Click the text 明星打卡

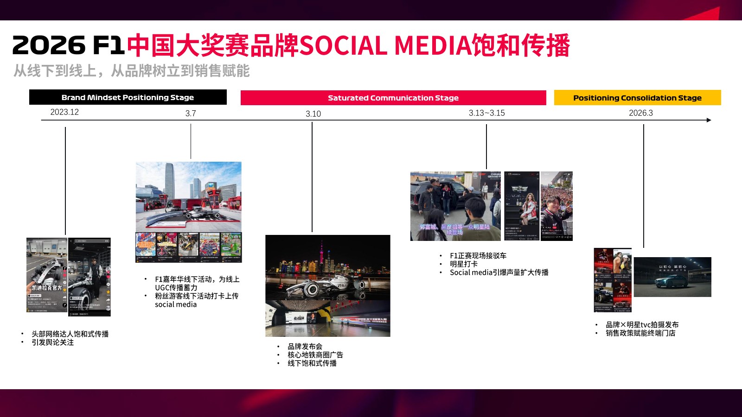pyautogui.click(x=464, y=264)
